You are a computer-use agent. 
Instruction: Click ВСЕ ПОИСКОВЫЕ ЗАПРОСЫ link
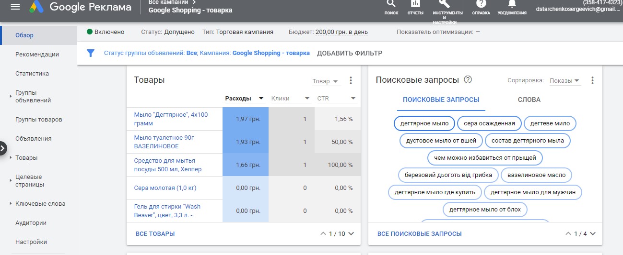click(420, 234)
